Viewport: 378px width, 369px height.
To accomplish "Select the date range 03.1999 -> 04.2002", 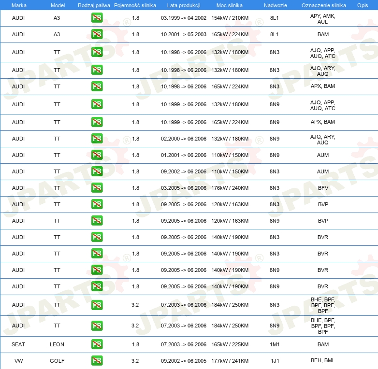I will pyautogui.click(x=184, y=18).
